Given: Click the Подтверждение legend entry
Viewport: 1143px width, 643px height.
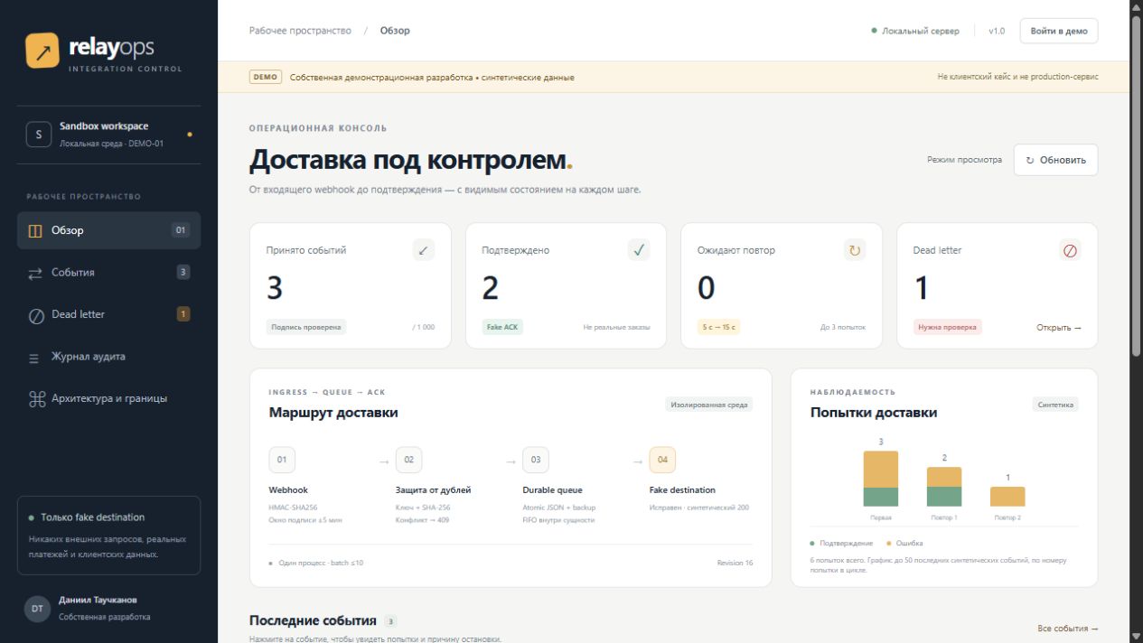Looking at the screenshot, I should point(841,543).
